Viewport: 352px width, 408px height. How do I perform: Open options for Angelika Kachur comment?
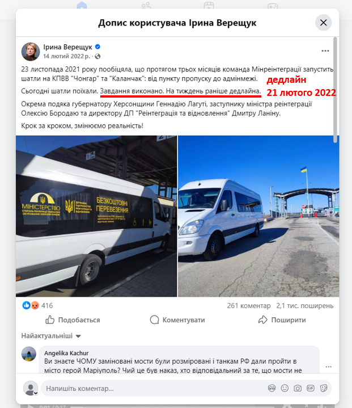pyautogui.click(x=329, y=367)
